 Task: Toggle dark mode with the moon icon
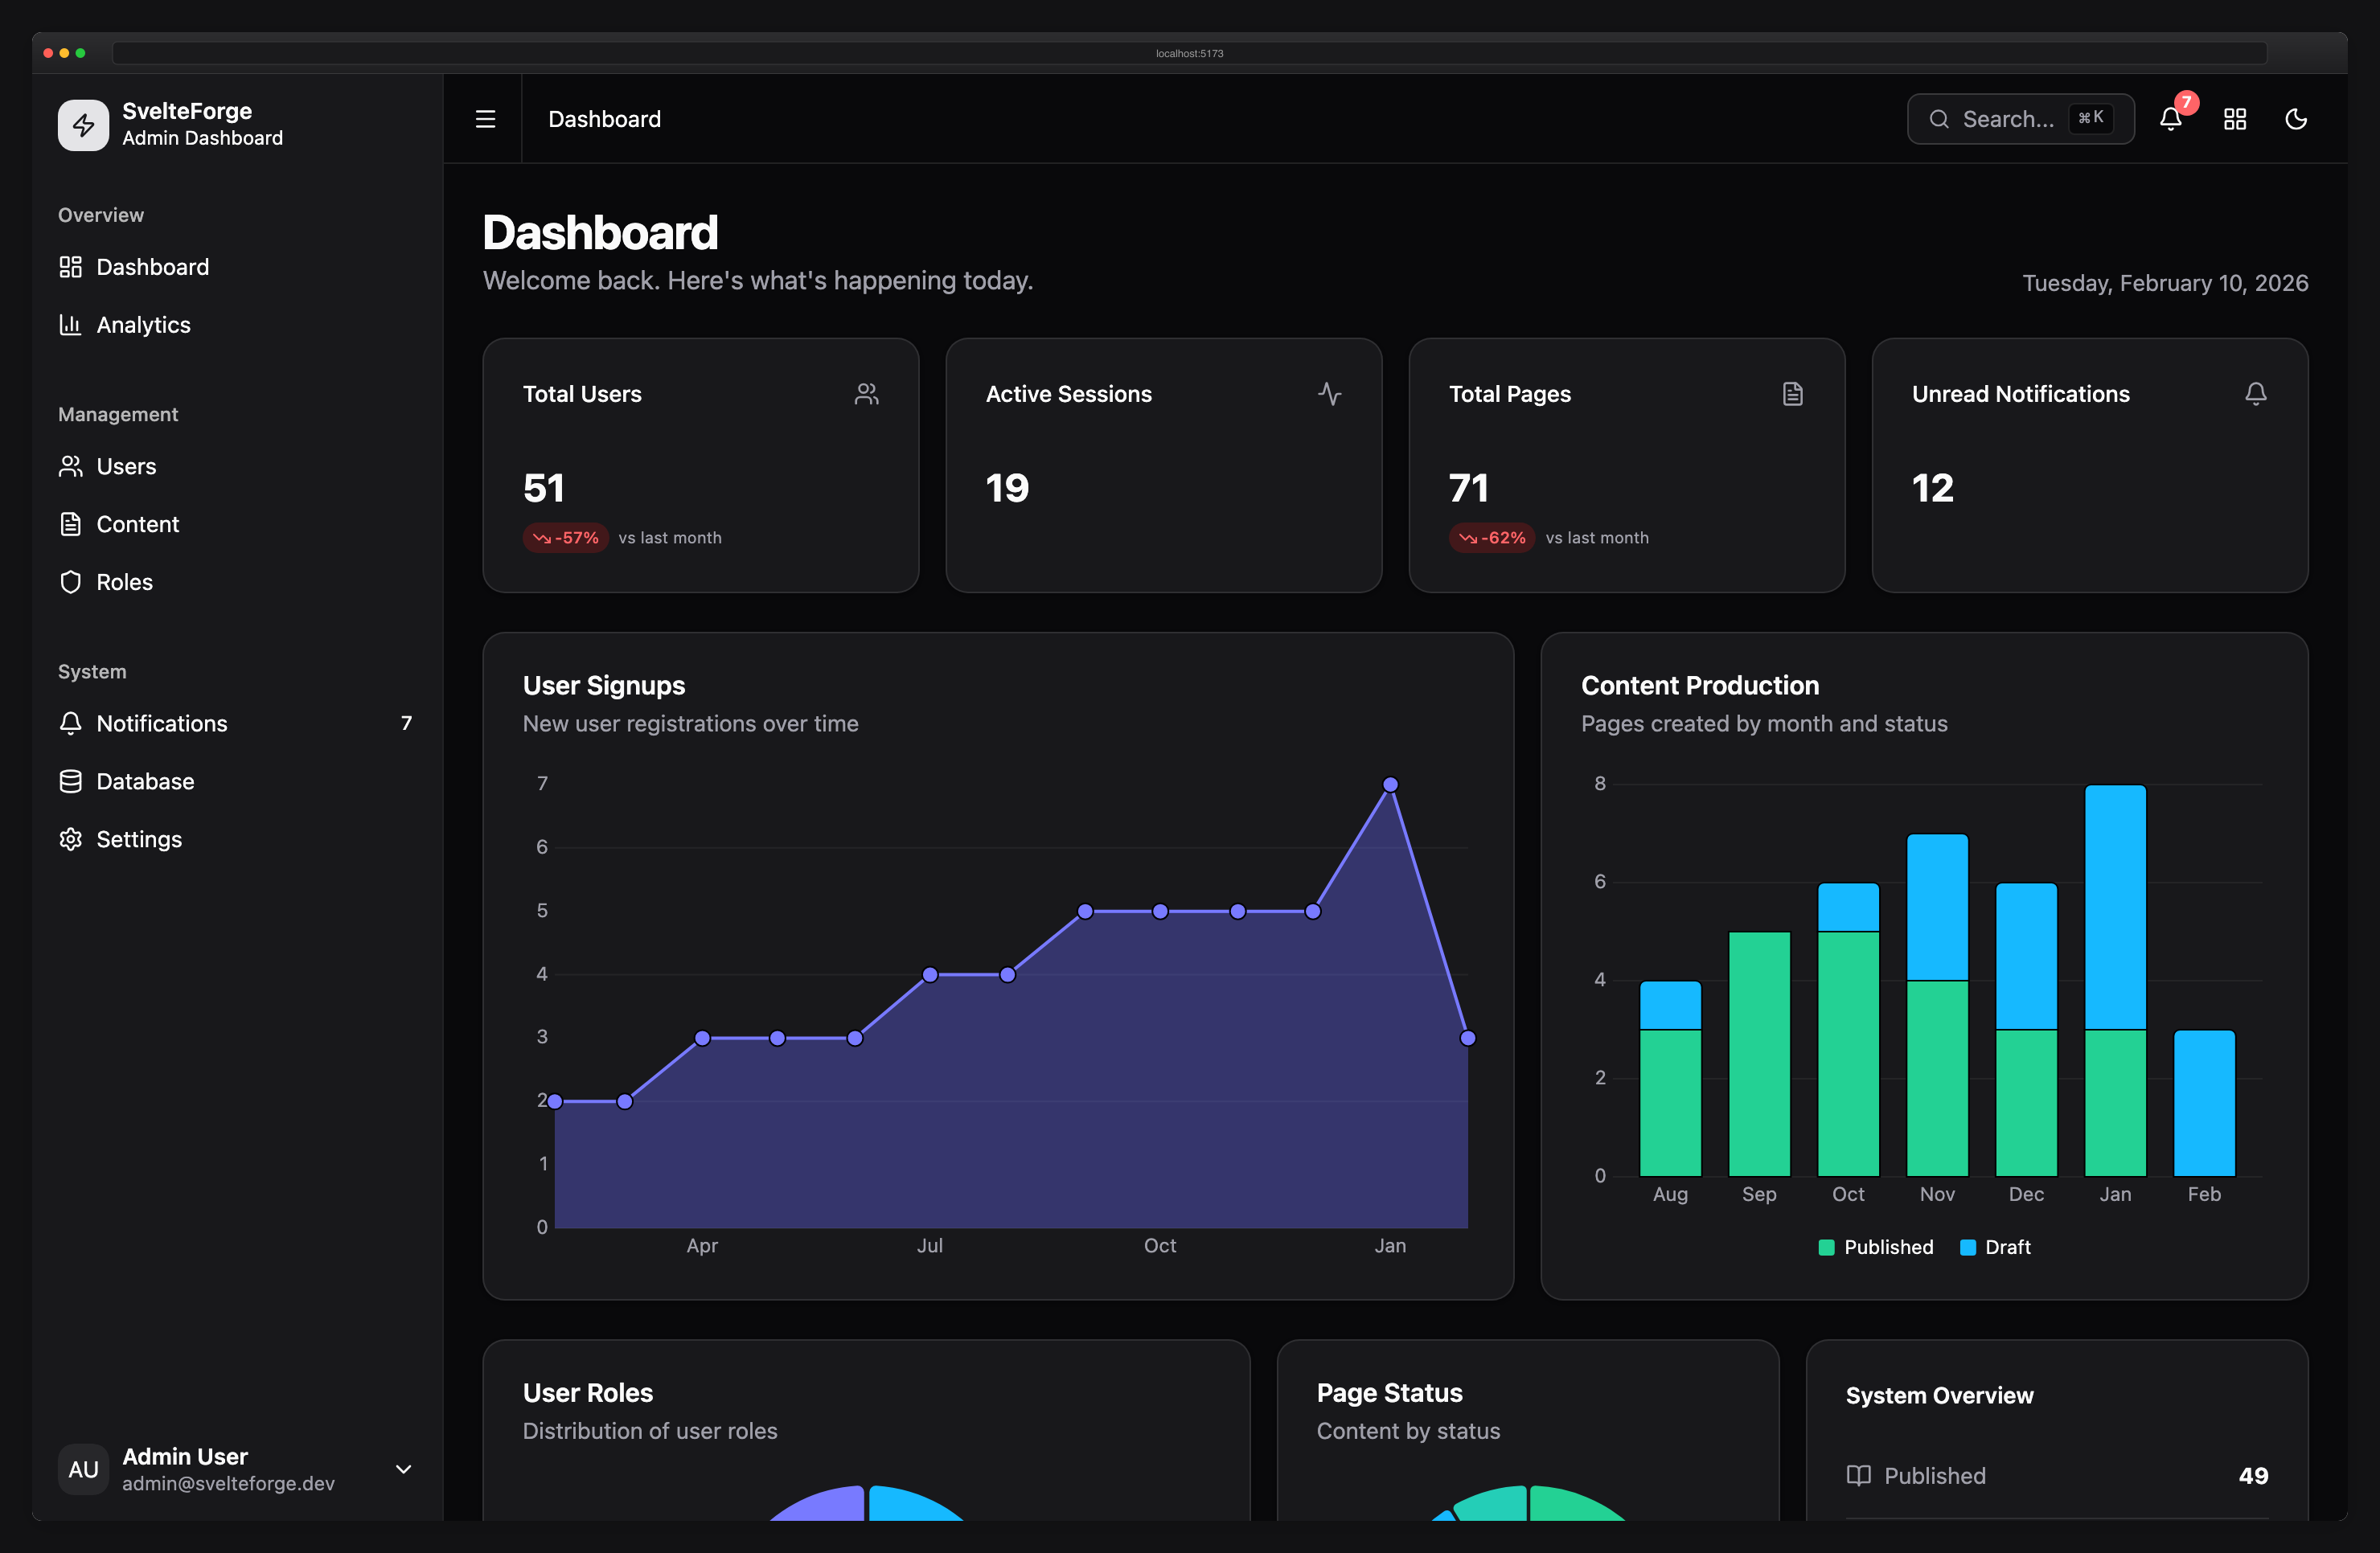click(x=2296, y=119)
